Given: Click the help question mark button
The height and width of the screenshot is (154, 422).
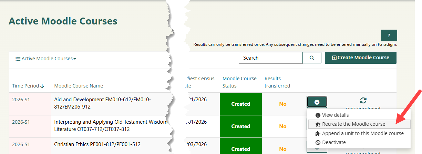Looking at the screenshot, I should 389,35.
